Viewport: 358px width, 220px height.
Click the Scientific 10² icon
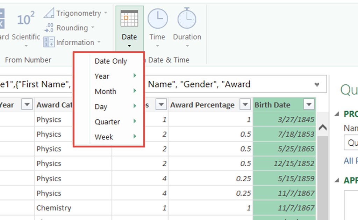click(x=26, y=20)
